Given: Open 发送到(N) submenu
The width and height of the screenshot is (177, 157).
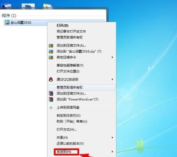Looking at the screenshot, I should [81, 152].
